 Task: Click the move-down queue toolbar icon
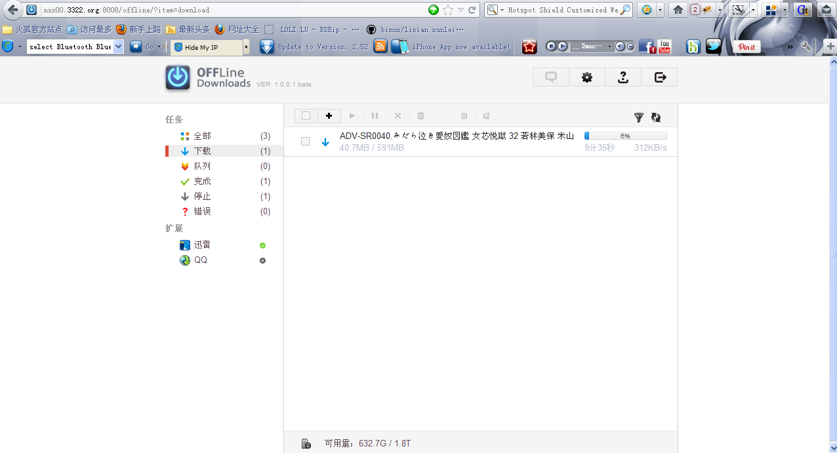pos(486,116)
